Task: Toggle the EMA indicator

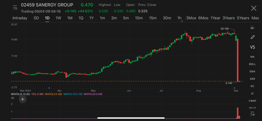Action: click(253, 71)
